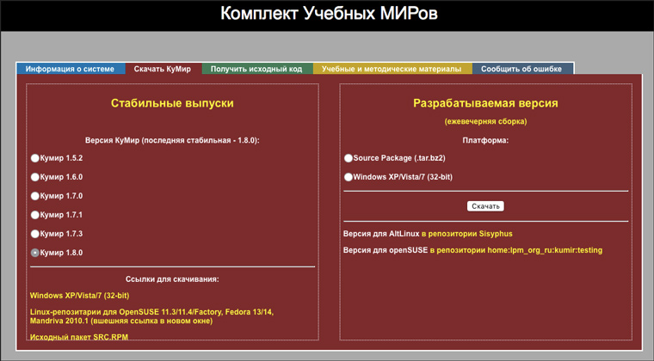Screen dimensions: 654x361
Task: Click the Стабильные выпуски heading
Action: [172, 103]
